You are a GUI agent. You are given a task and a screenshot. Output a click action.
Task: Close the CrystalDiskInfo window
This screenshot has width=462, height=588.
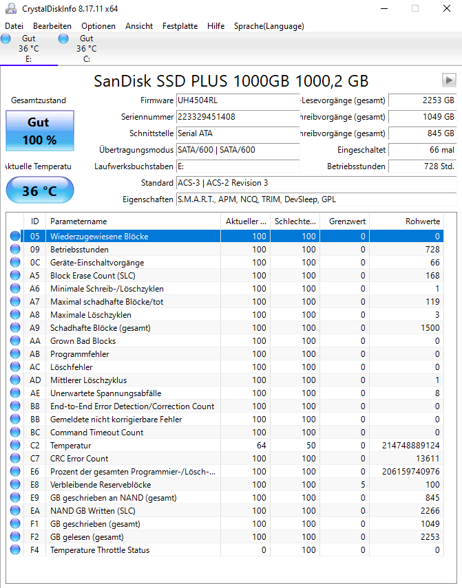click(446, 8)
